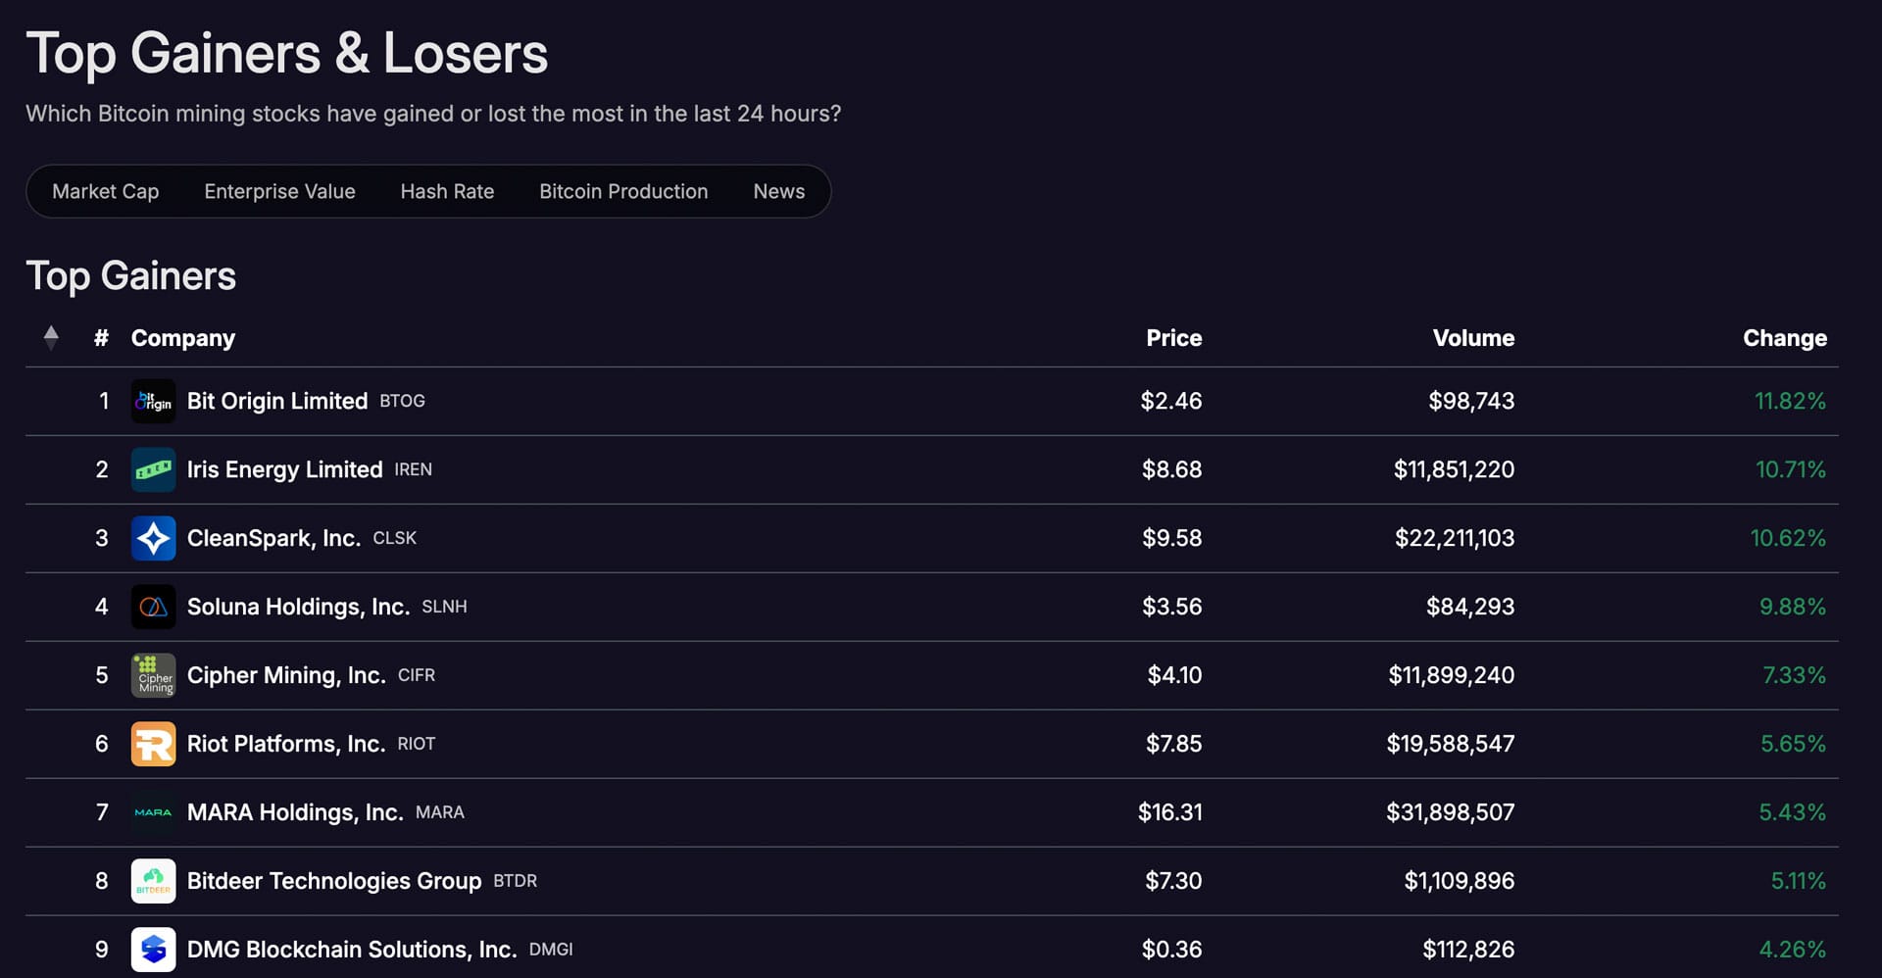This screenshot has width=1882, height=978.
Task: Click the CleanSpark logo icon
Action: [153, 538]
